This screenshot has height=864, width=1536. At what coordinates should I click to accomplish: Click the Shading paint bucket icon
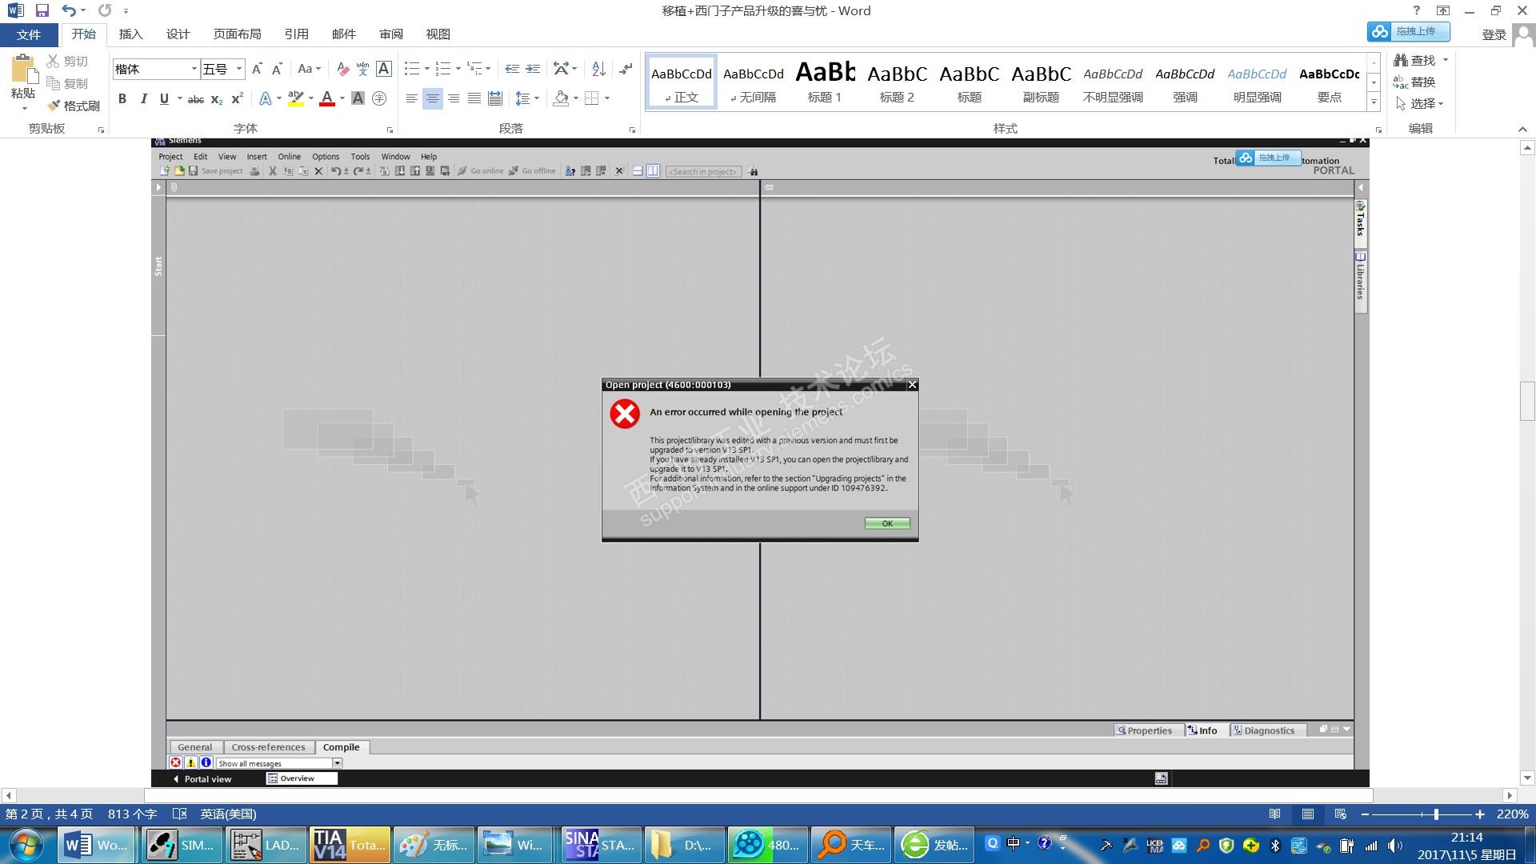(561, 98)
